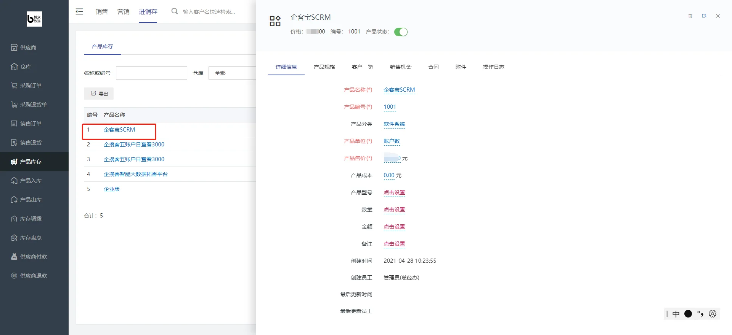Open row 2 企搜客五账户日查看3000
The width and height of the screenshot is (732, 335).
pos(134,144)
